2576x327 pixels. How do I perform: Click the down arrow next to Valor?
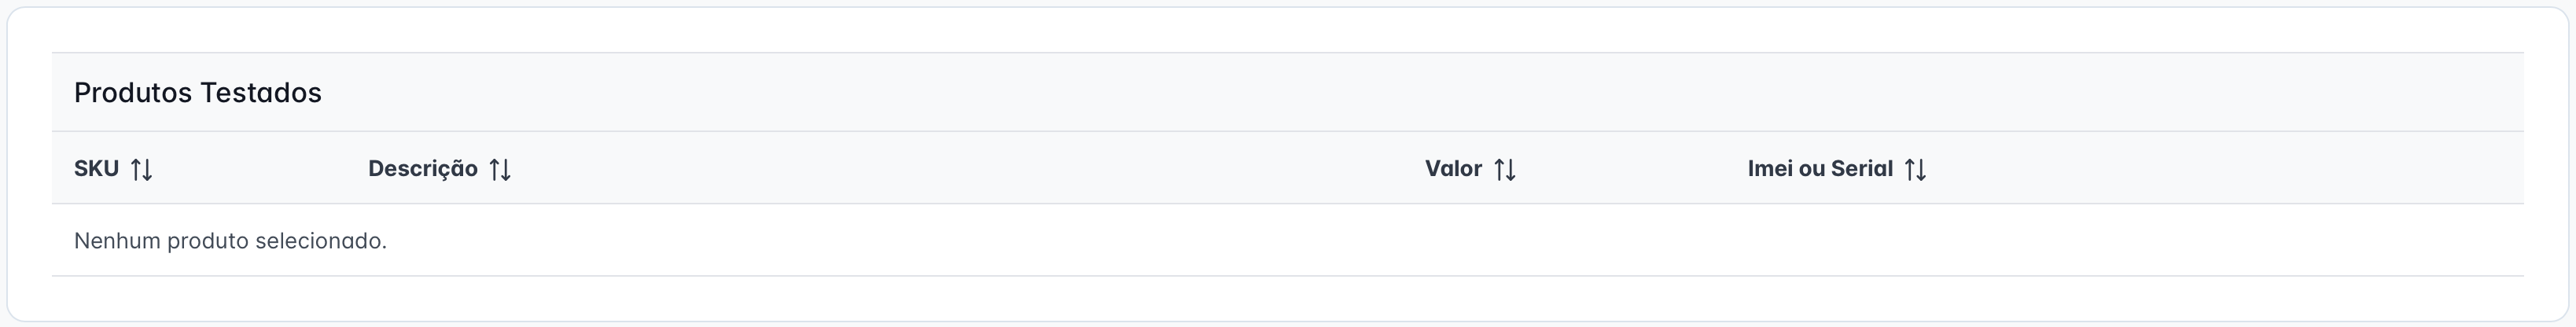point(1511,169)
